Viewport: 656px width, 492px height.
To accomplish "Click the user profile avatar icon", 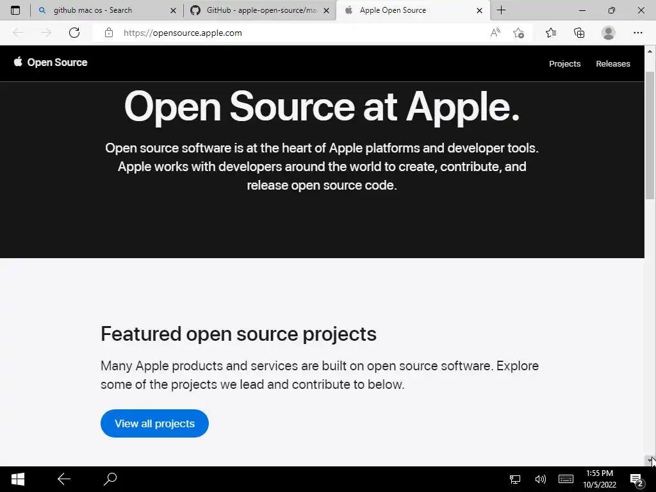I will (608, 33).
